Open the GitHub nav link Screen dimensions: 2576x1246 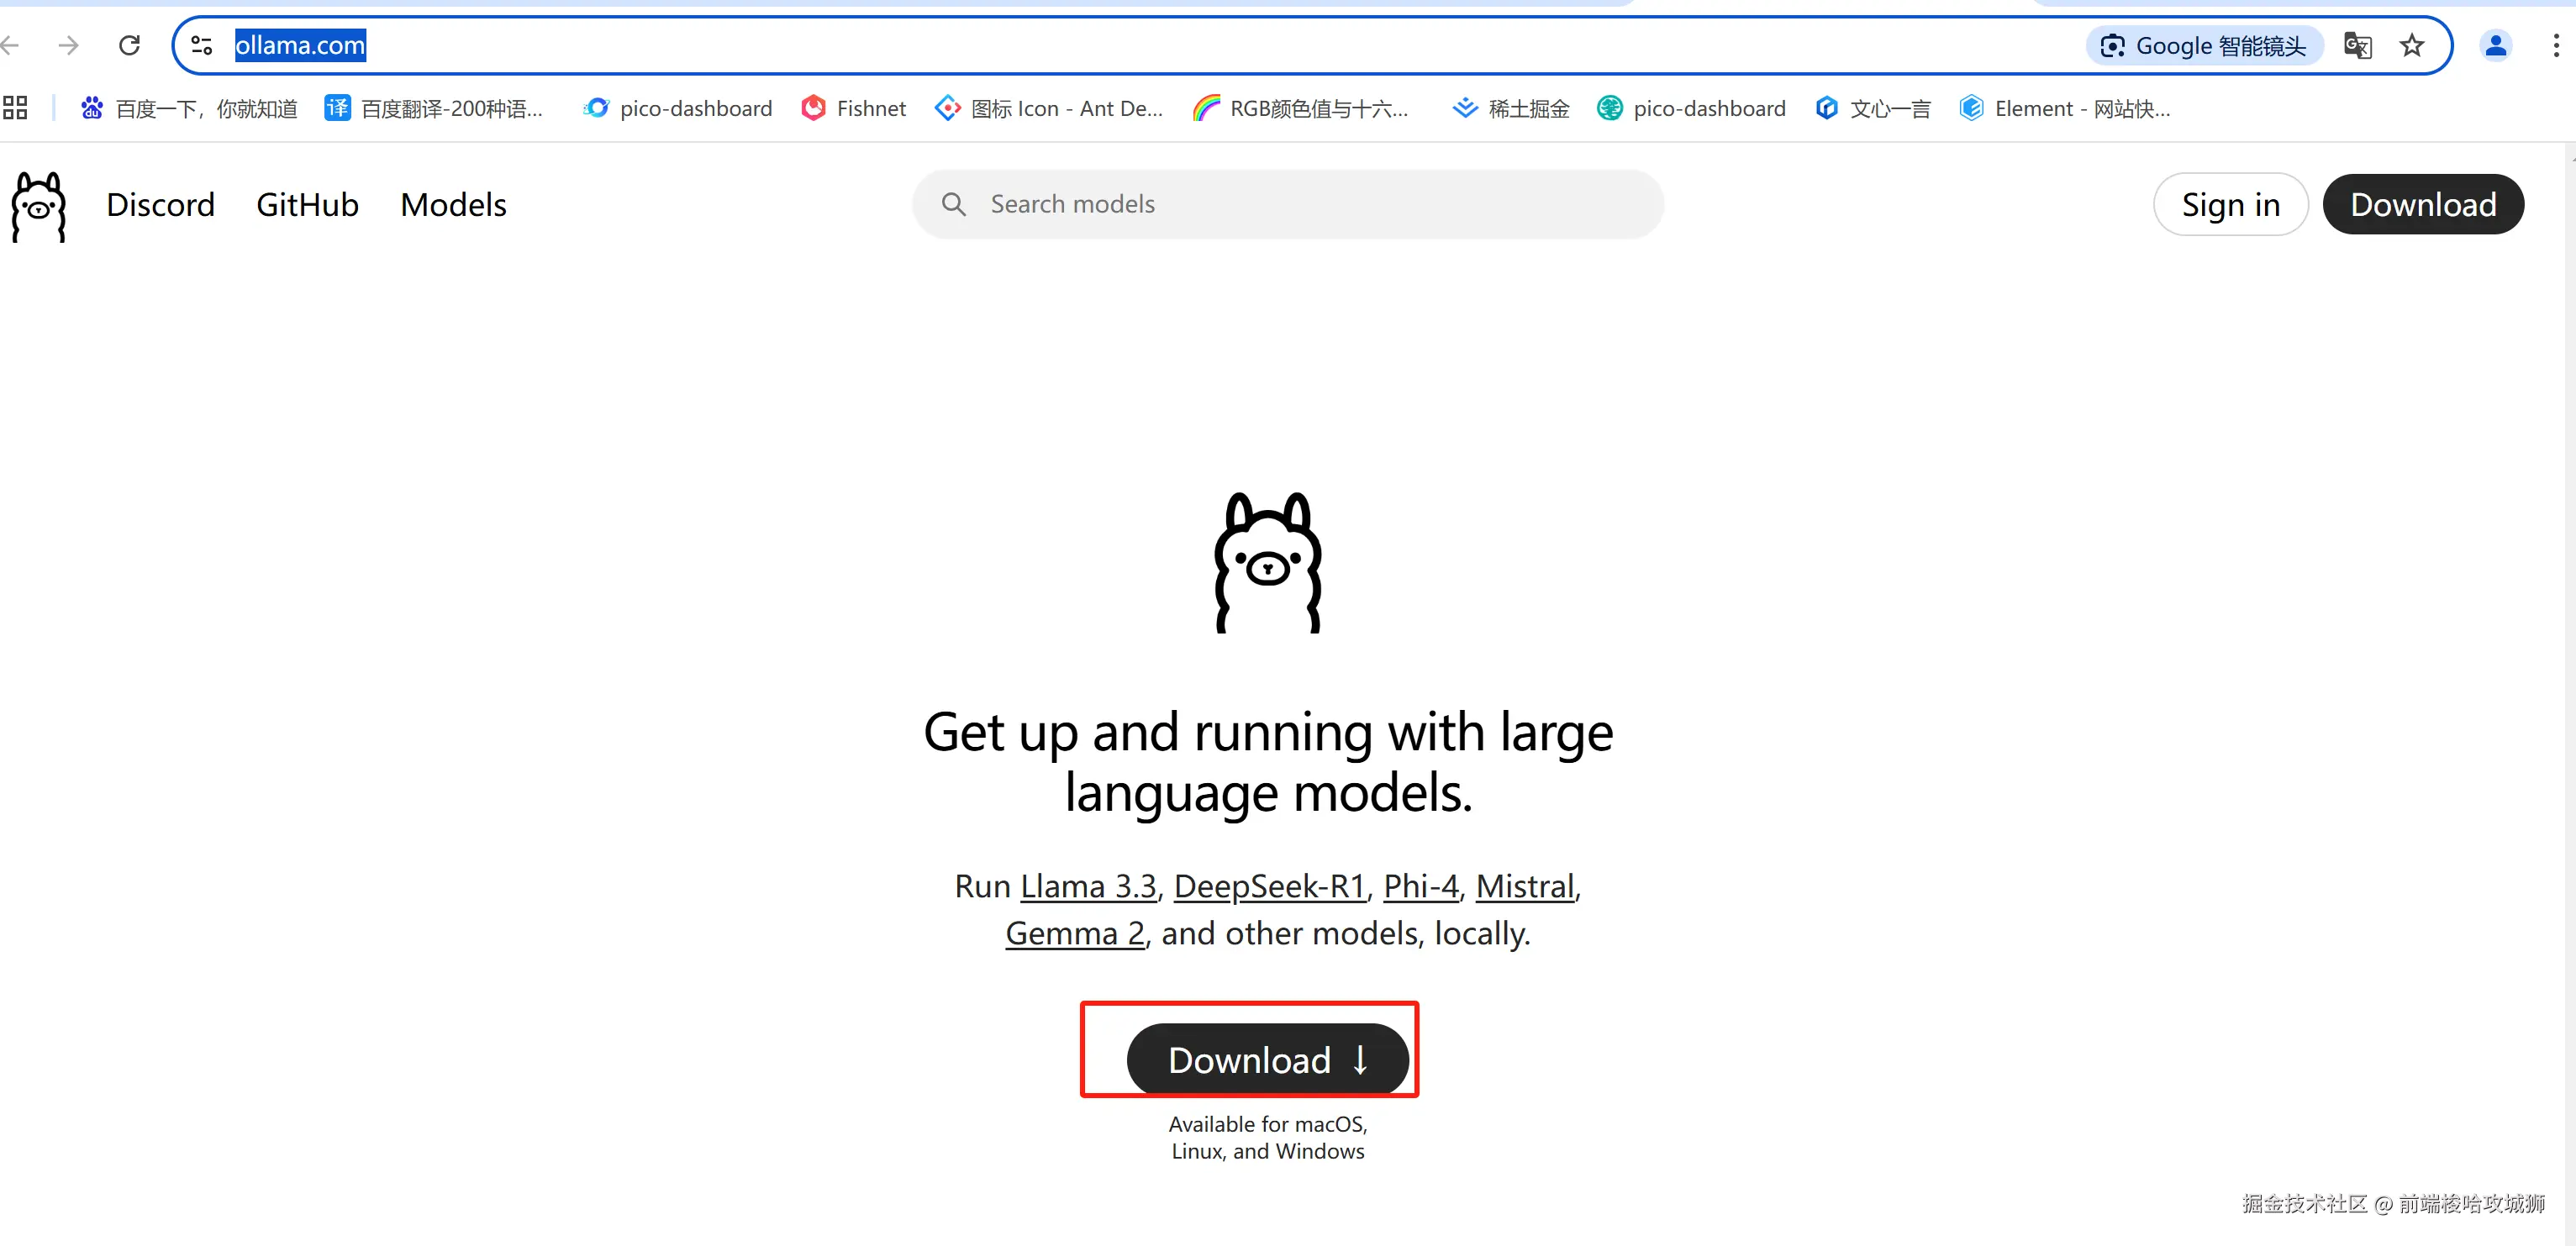(x=307, y=205)
